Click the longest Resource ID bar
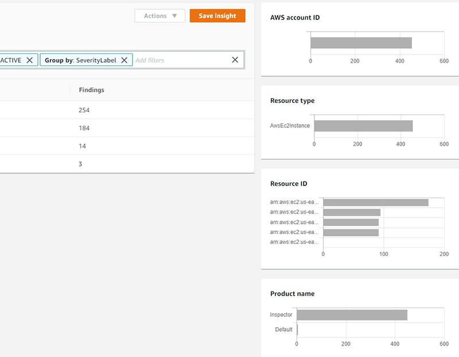The height and width of the screenshot is (357, 459). (376, 202)
